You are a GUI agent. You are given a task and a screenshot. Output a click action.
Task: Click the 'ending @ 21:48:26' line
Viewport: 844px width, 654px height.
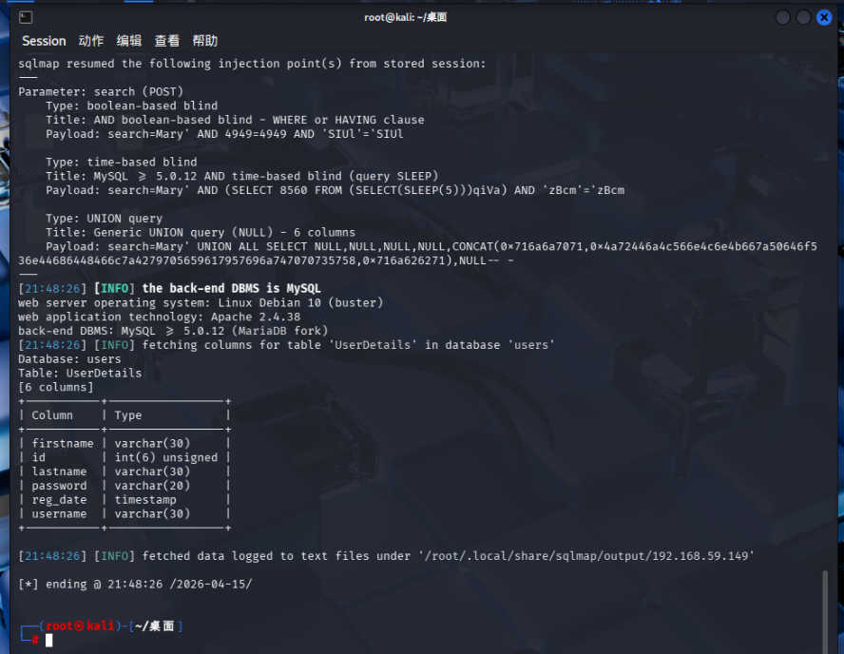tap(135, 584)
